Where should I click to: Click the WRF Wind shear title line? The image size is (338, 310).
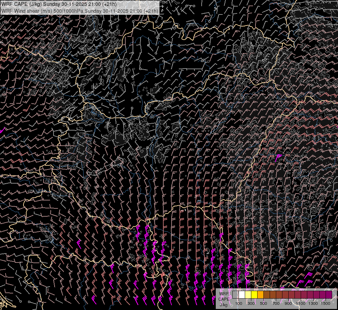point(80,11)
